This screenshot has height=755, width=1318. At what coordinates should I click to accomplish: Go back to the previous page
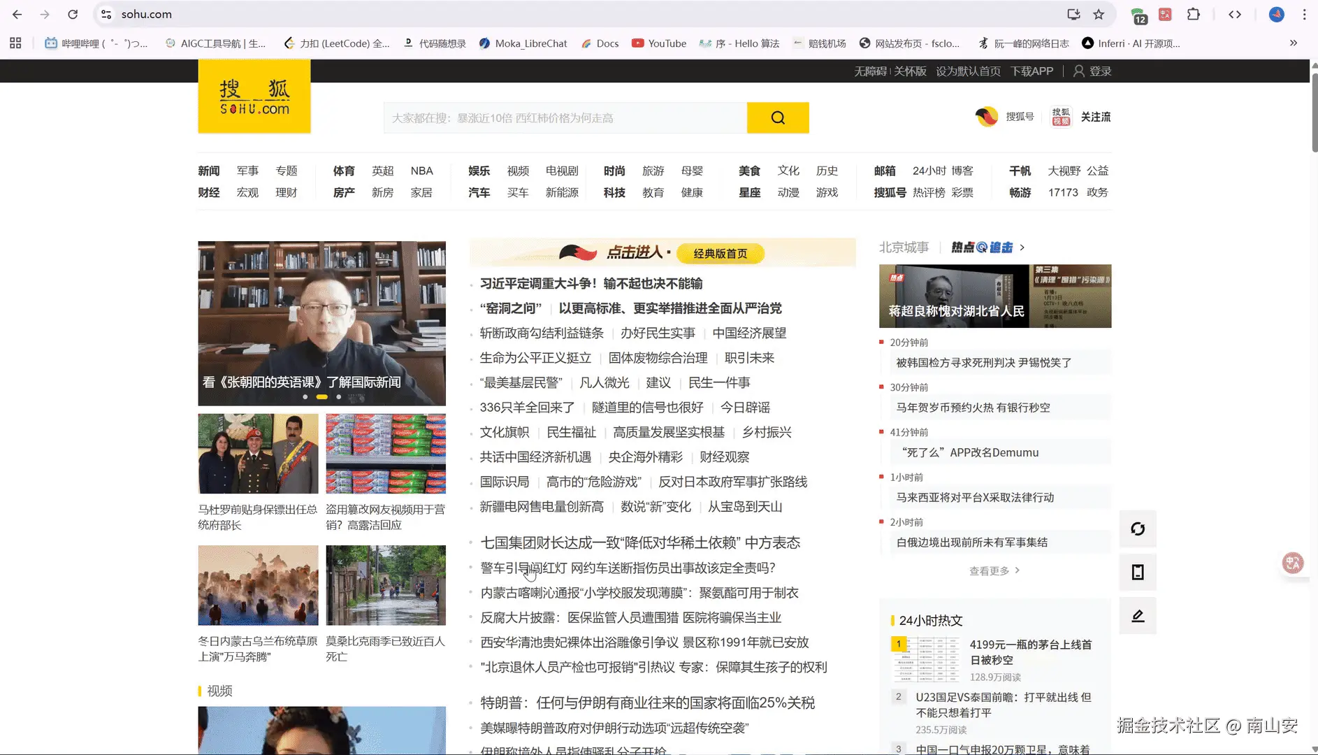pos(17,14)
